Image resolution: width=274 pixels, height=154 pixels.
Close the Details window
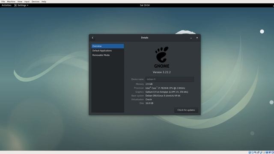point(197,38)
